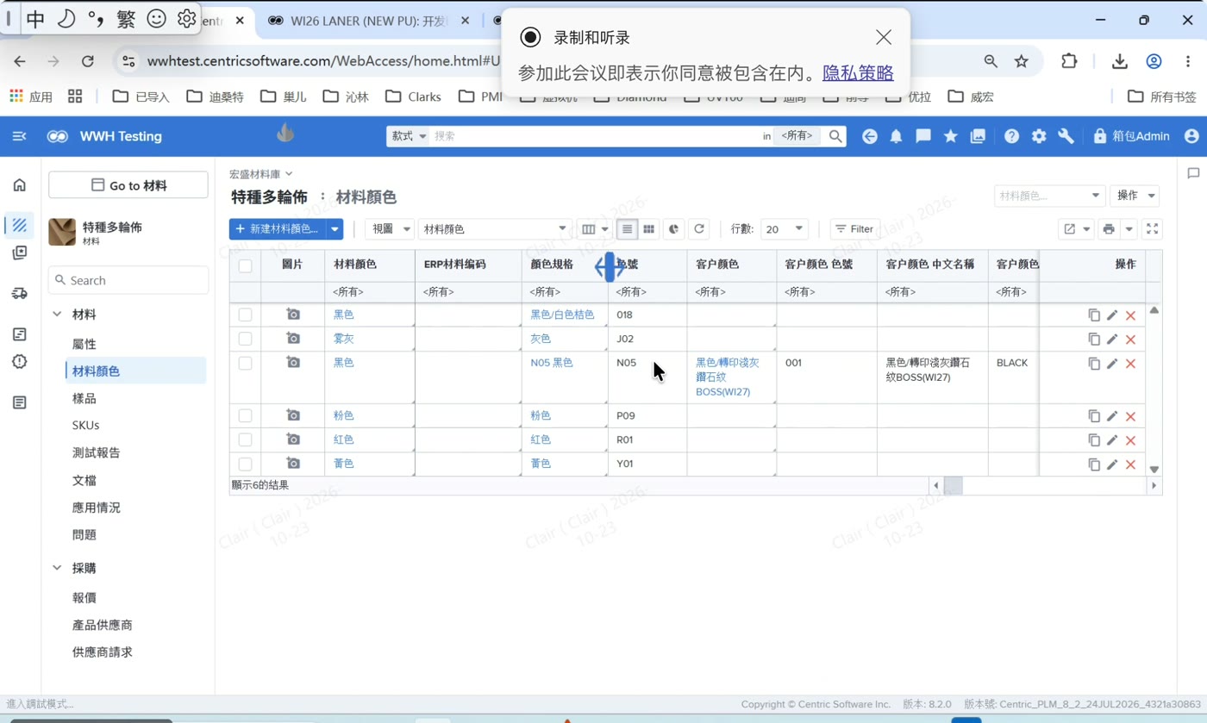1207x723 pixels.
Task: Refresh the material color table
Action: [699, 229]
